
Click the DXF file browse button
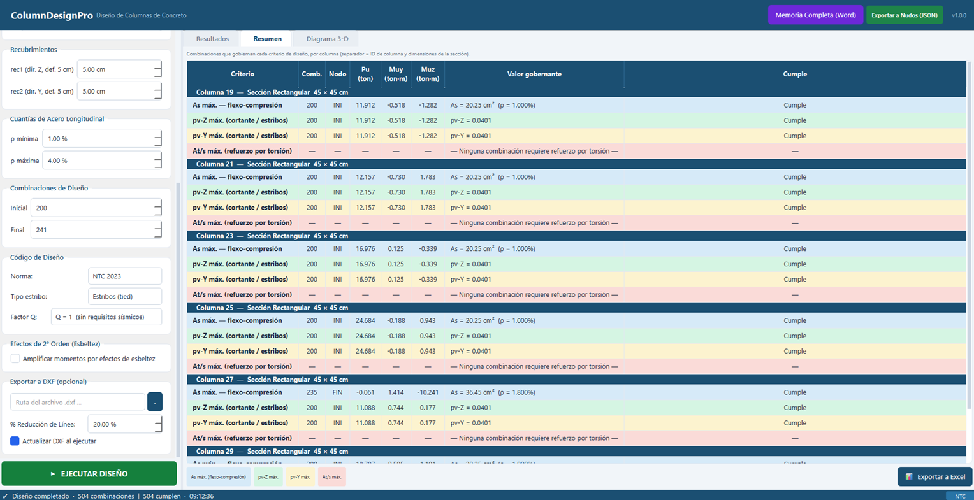point(155,402)
